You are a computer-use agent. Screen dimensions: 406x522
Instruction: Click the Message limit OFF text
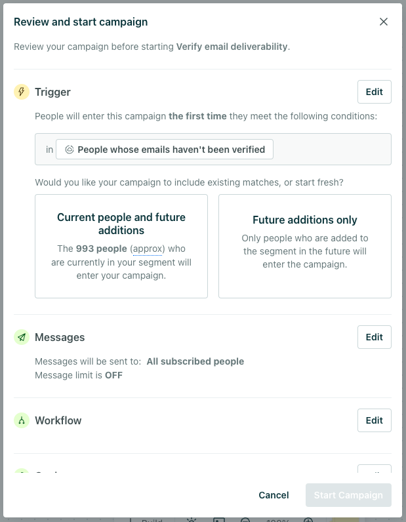coord(79,375)
